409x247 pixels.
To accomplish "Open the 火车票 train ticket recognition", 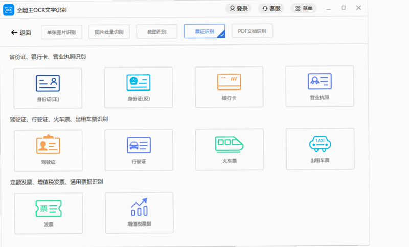I will [x=230, y=149].
